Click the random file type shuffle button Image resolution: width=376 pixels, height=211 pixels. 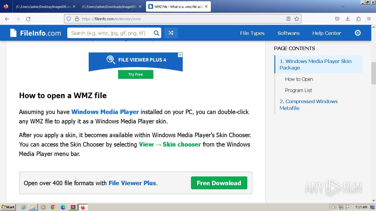[171, 33]
